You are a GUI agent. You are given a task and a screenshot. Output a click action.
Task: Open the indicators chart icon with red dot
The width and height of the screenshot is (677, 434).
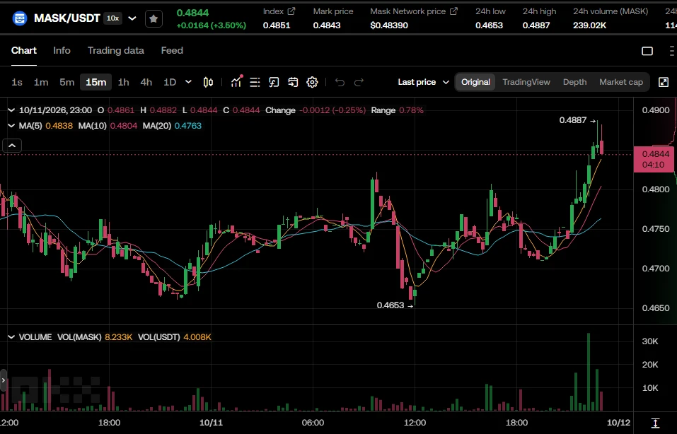pos(236,81)
